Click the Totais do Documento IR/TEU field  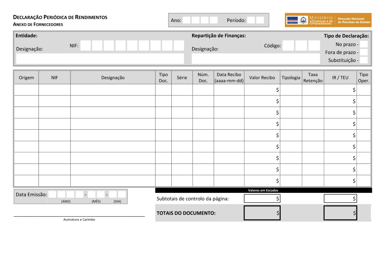[x=340, y=213]
